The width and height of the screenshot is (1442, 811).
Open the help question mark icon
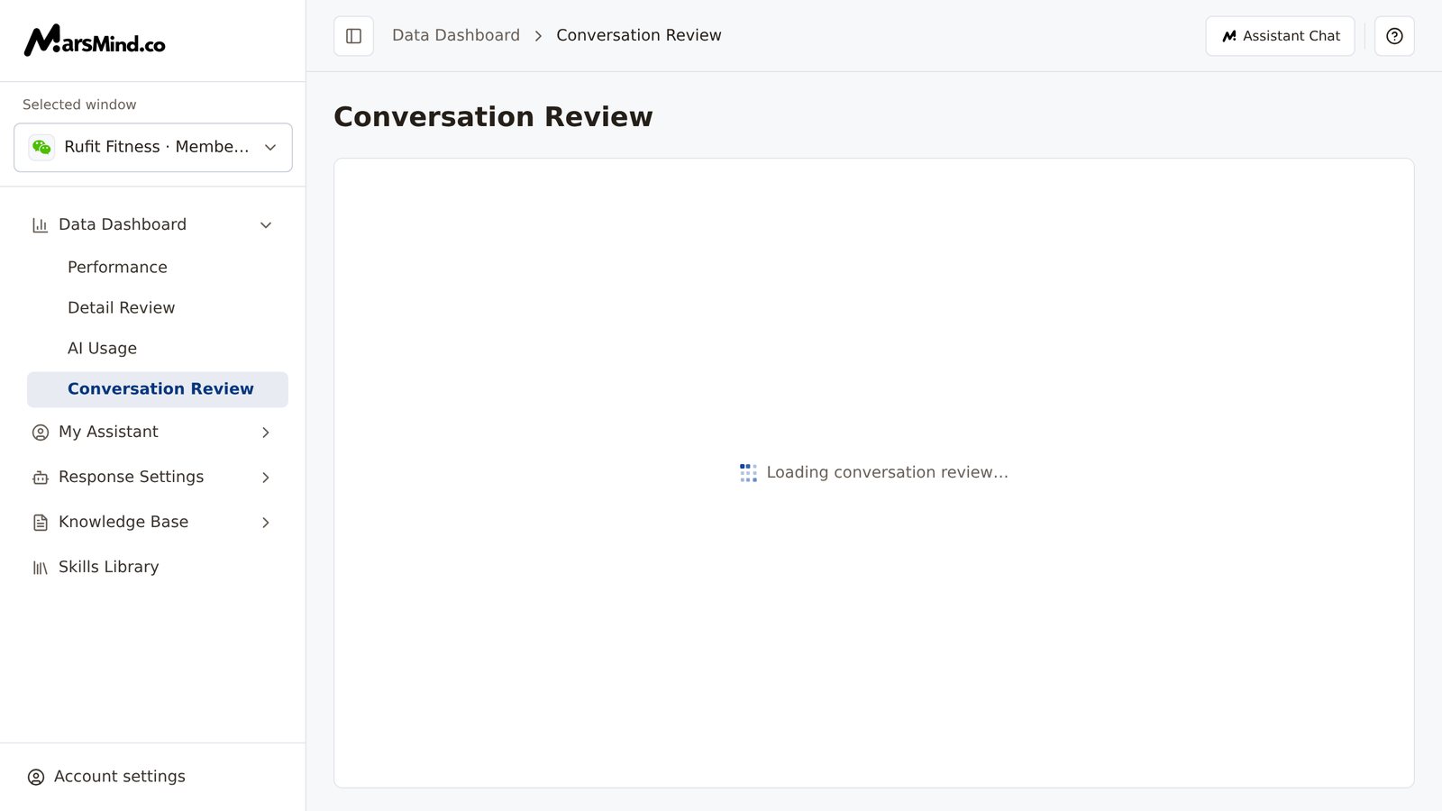1394,36
